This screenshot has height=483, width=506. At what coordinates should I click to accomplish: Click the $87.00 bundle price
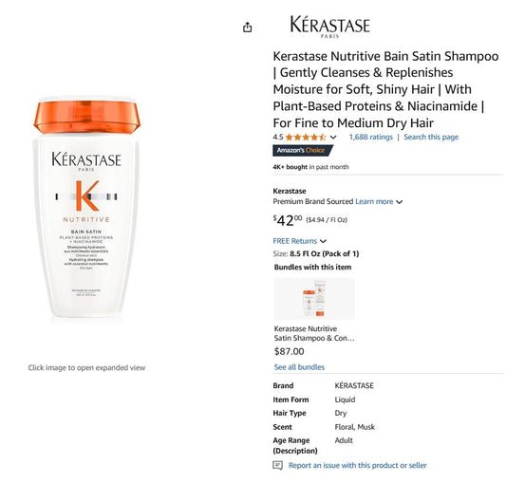(x=289, y=351)
